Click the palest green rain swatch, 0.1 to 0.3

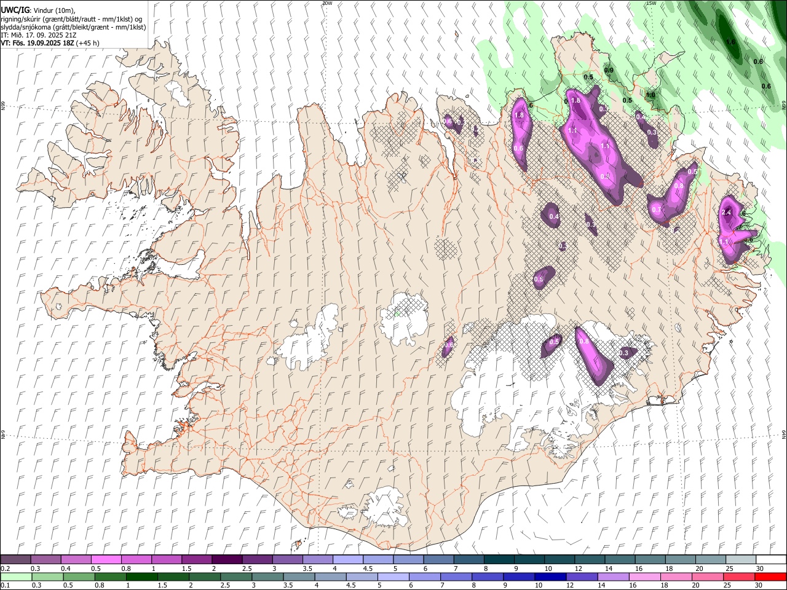(x=16, y=577)
